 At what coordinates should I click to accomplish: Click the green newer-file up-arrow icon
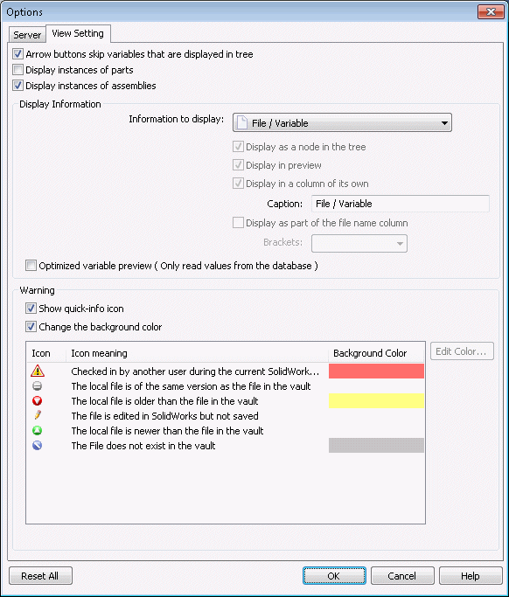(38, 431)
